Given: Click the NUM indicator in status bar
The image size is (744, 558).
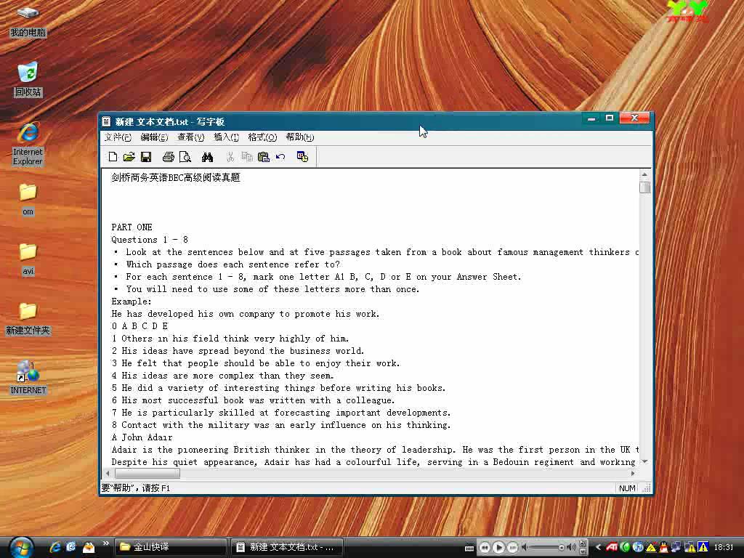Looking at the screenshot, I should [x=627, y=488].
